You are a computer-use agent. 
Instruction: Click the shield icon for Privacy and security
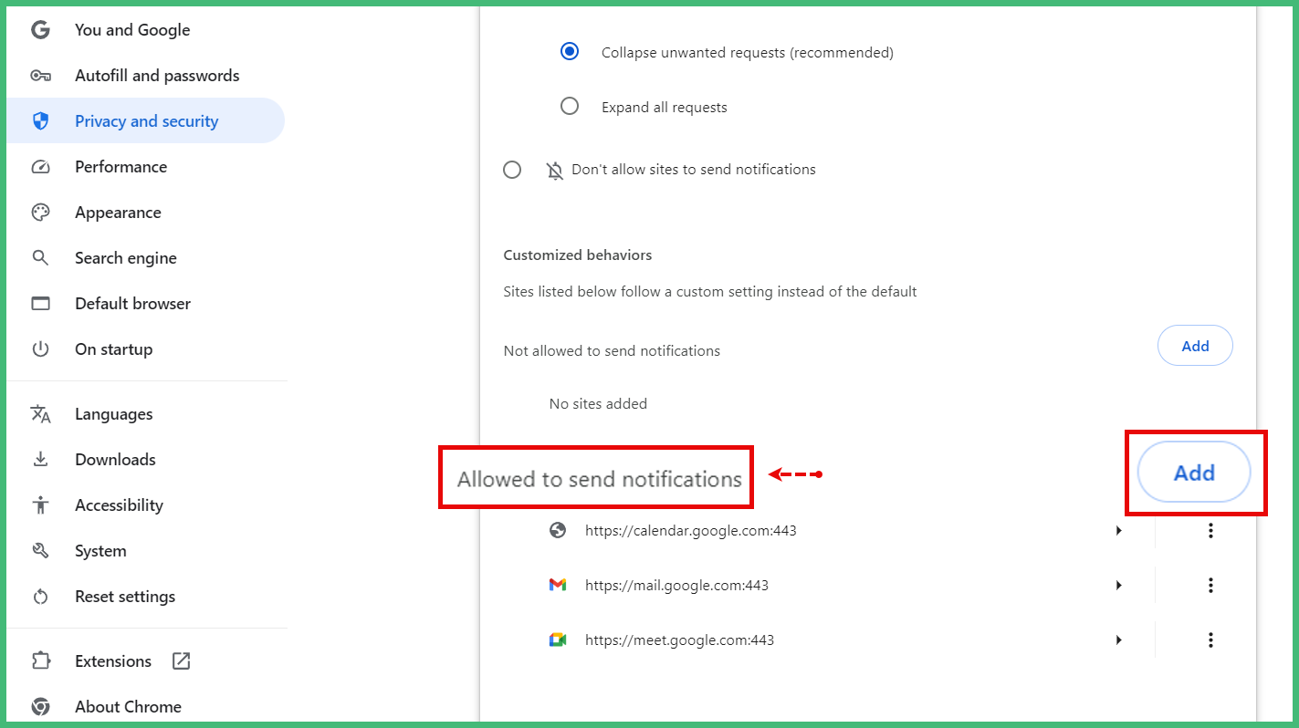(x=40, y=121)
